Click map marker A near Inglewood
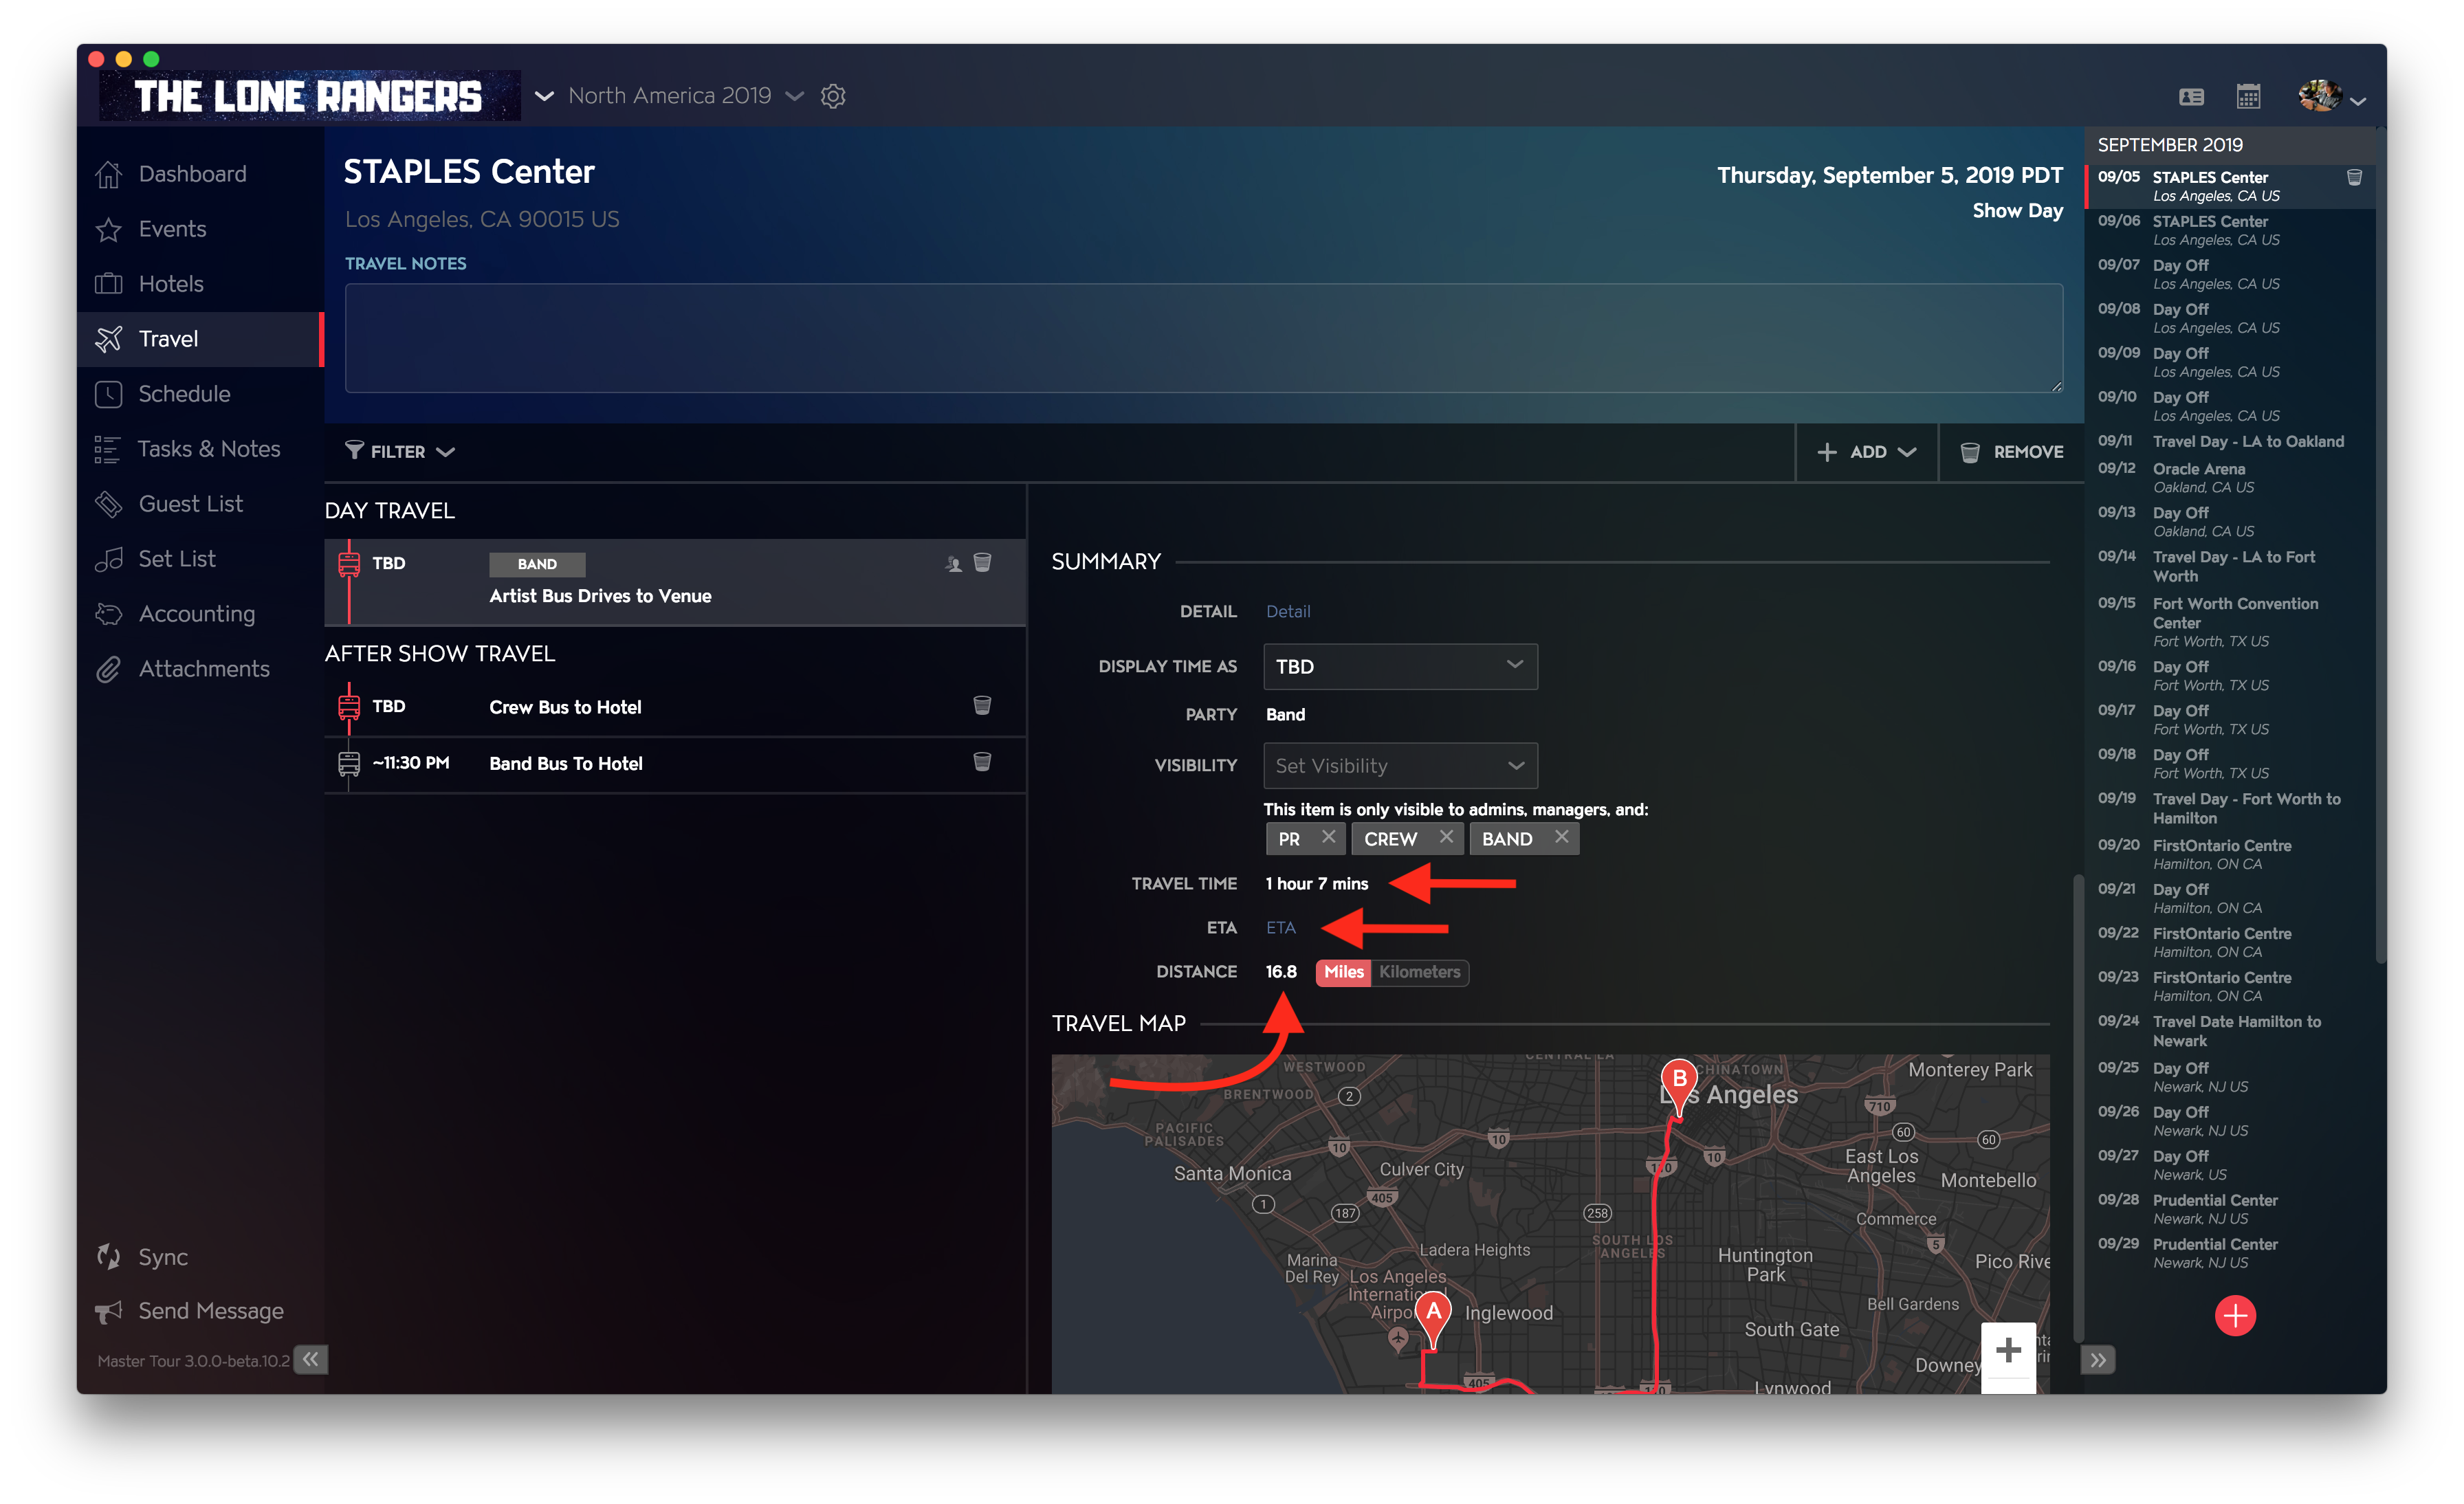 1433,1319
